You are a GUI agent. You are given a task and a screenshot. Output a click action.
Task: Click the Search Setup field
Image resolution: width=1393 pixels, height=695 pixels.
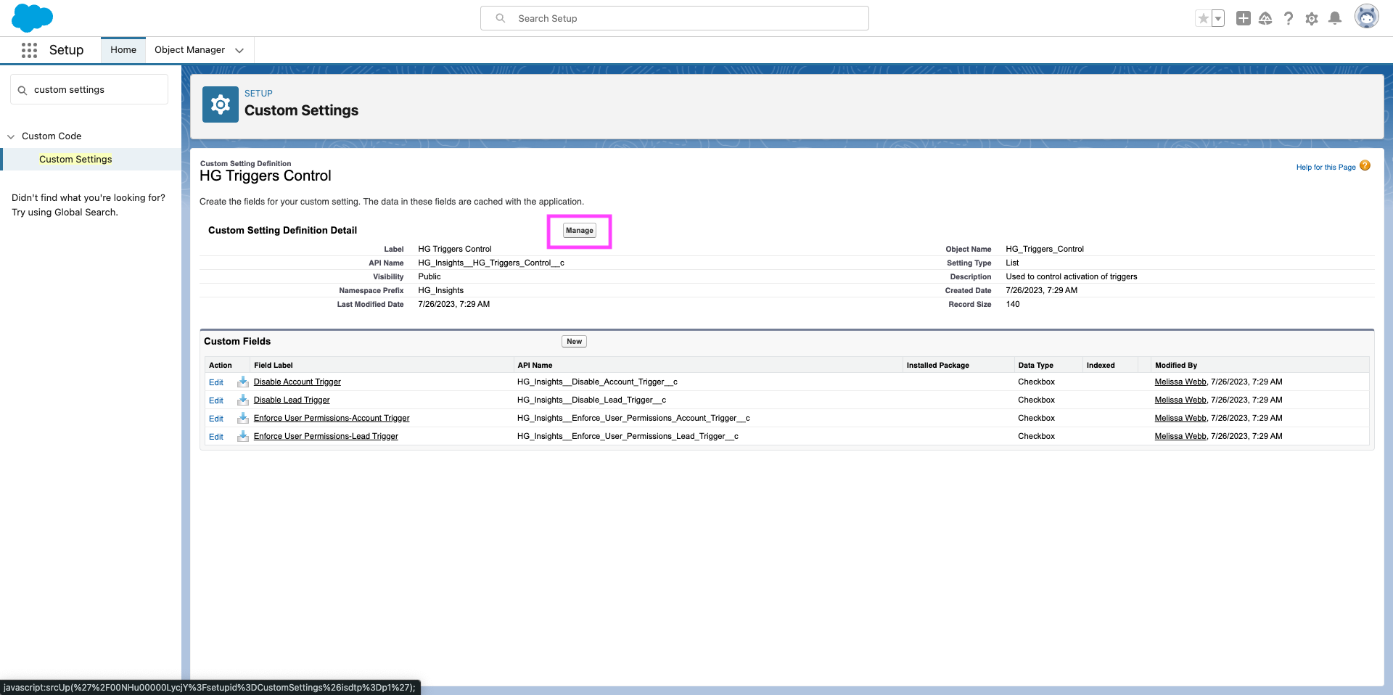[675, 18]
